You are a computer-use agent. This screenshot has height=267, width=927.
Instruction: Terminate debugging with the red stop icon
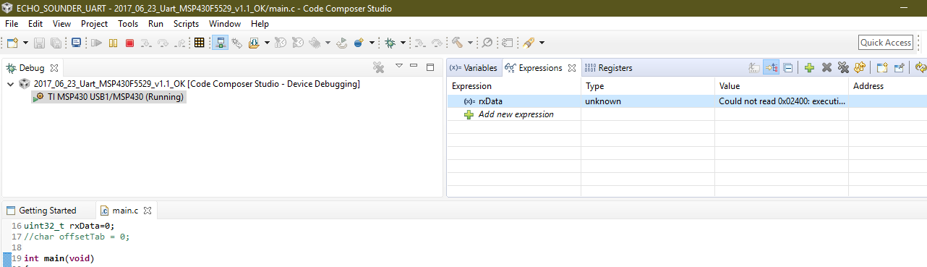click(x=129, y=43)
